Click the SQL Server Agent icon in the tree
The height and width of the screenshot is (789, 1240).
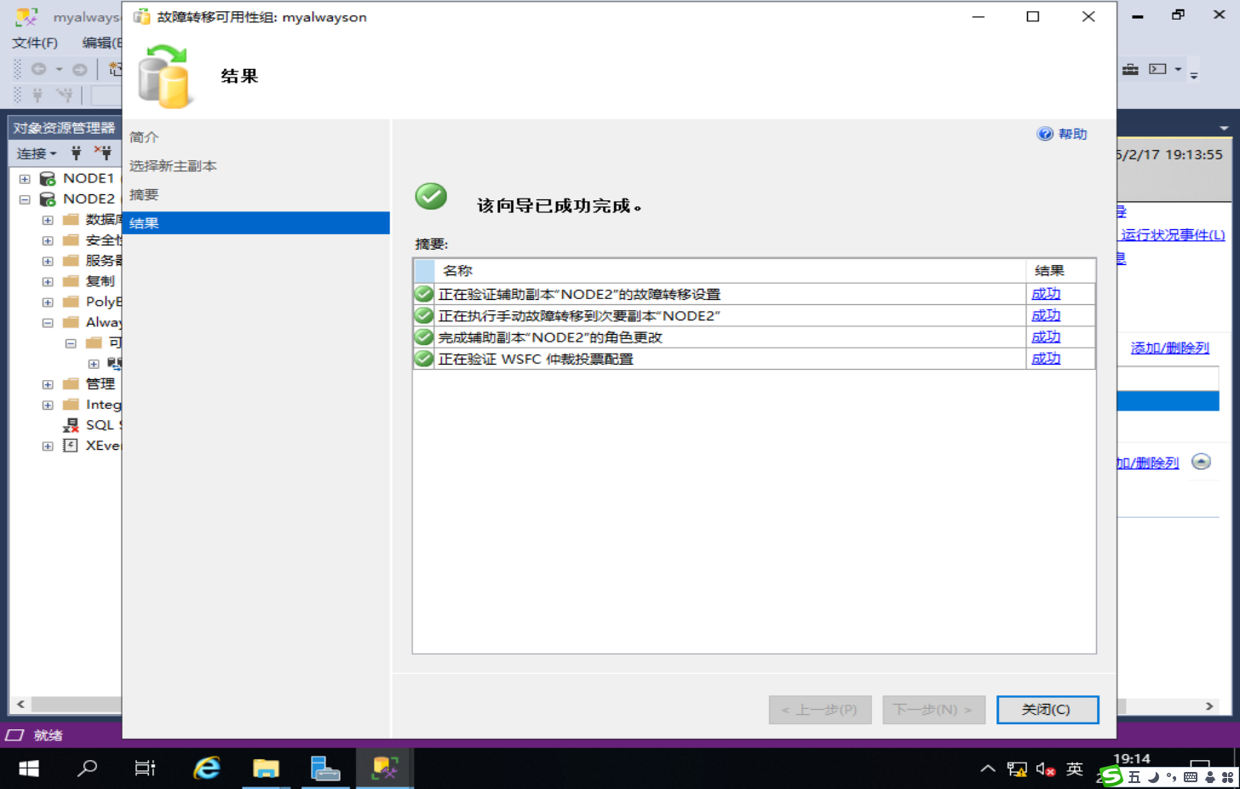click(x=71, y=425)
